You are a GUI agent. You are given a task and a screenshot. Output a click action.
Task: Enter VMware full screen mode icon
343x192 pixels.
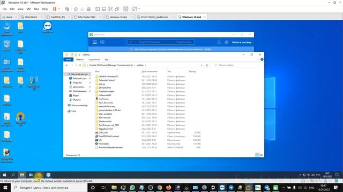110,9
